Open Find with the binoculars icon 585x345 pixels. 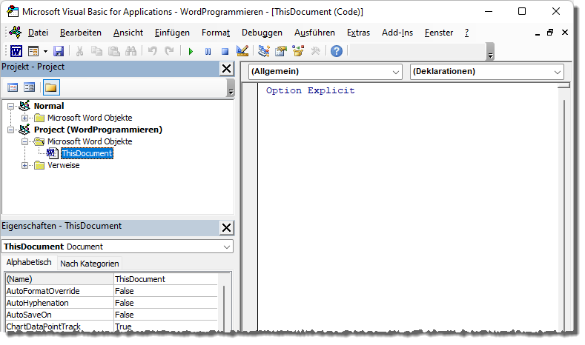130,51
